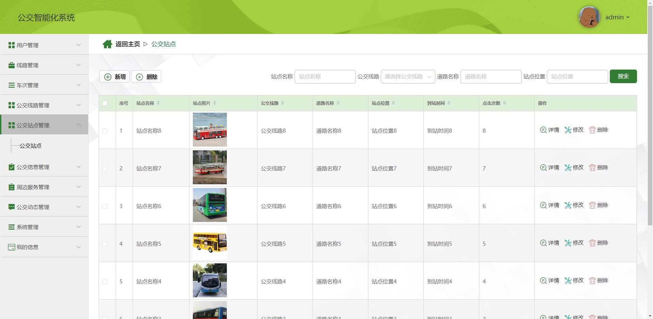The width and height of the screenshot is (653, 319).
Task: Click the sort arrows next to 到站时间 header
Action: click(x=449, y=103)
